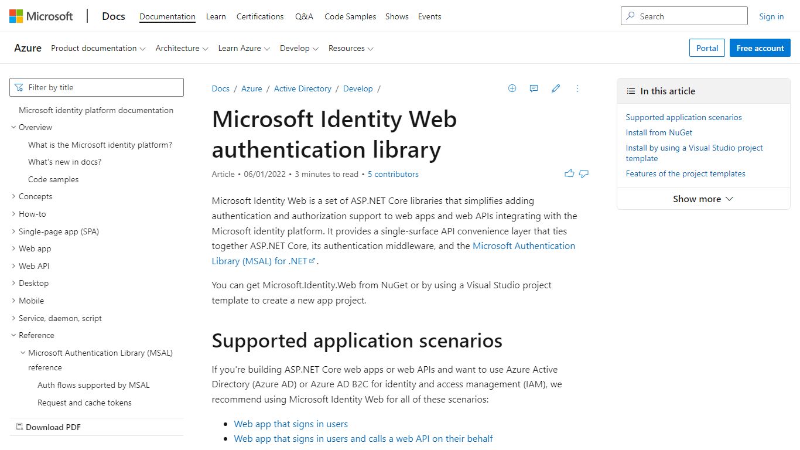Click the edit pencil icon
The width and height of the screenshot is (800, 450).
coord(556,88)
